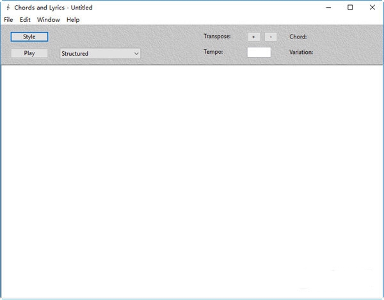
Task: Click the Variation label
Action: coord(301,52)
